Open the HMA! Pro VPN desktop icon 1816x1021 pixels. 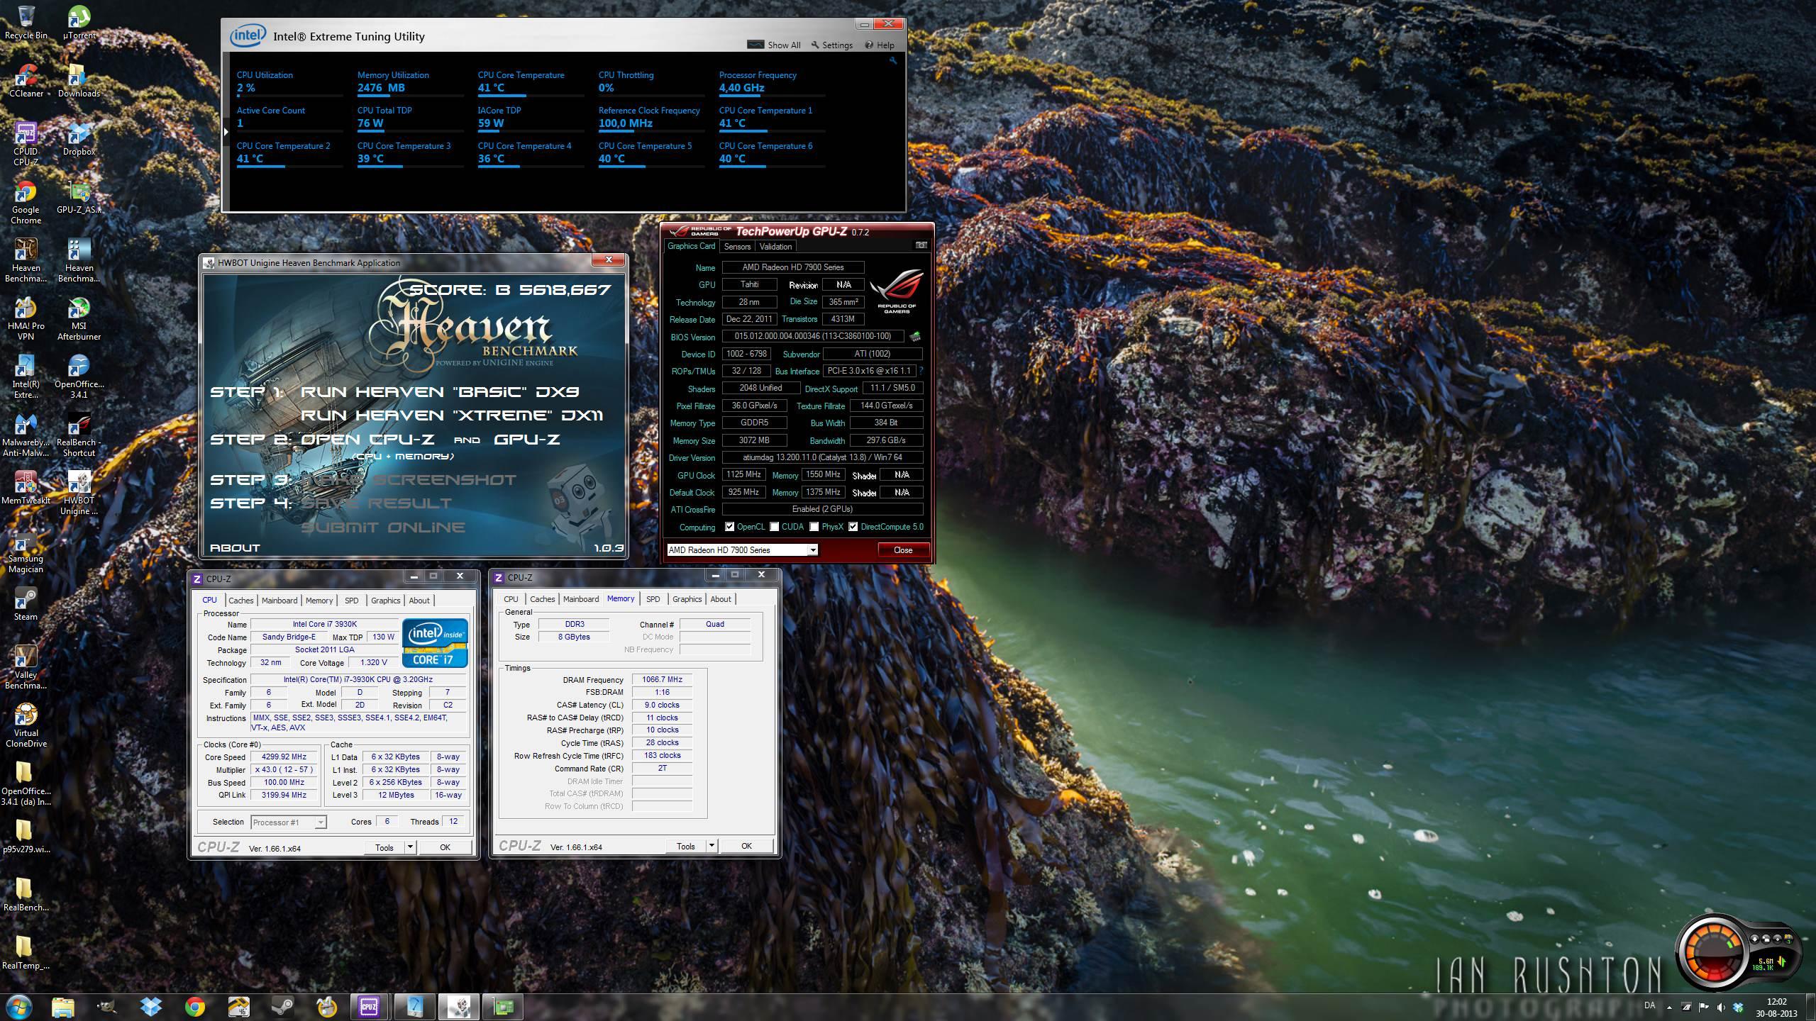[26, 318]
